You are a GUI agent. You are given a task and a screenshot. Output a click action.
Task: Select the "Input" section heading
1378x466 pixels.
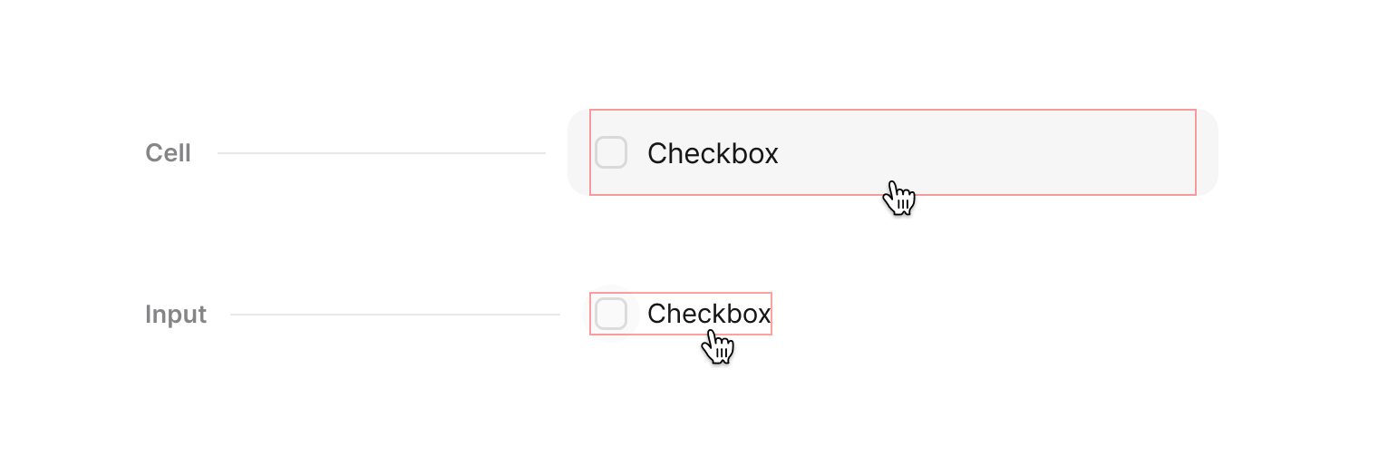click(176, 315)
